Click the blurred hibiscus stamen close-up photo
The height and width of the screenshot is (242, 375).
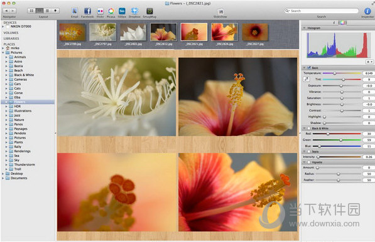click(116, 192)
